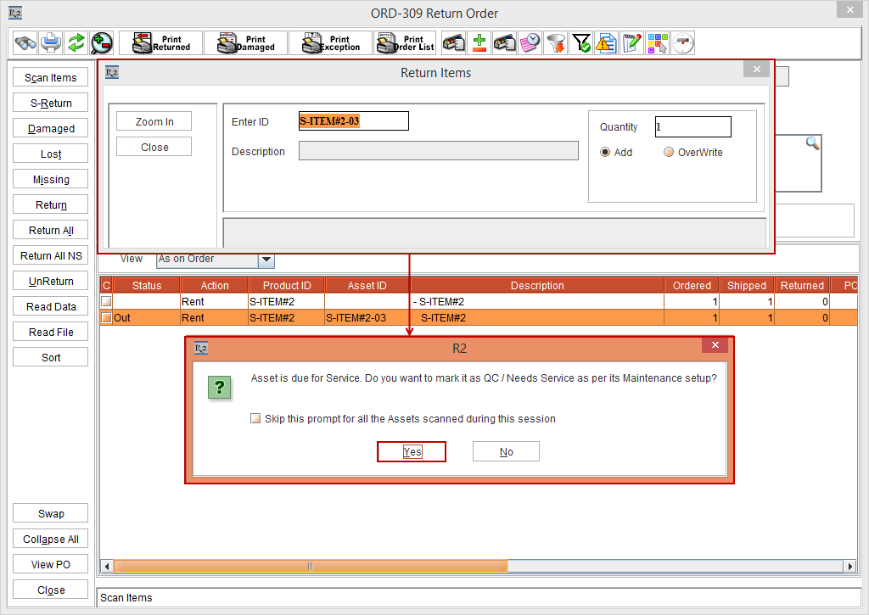This screenshot has width=869, height=615.
Task: Click the green refresh arrows icon
Action: click(76, 42)
